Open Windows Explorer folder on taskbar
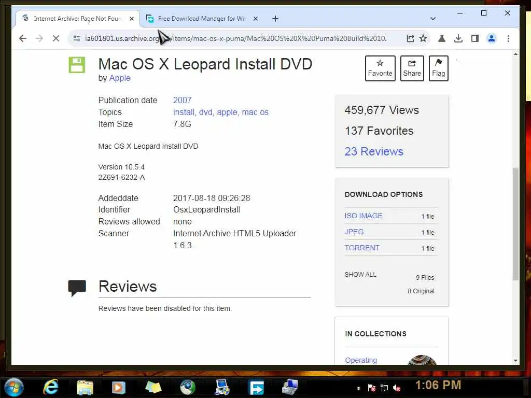 [x=85, y=388]
